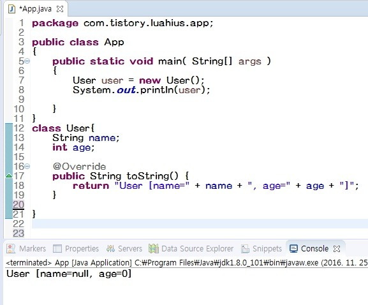This screenshot has height=305, width=368.
Task: Click the Markers tab icon
Action: 11,249
